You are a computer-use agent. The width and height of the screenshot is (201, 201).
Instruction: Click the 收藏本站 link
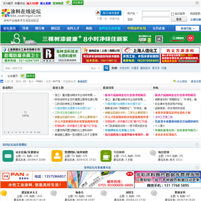20,3
